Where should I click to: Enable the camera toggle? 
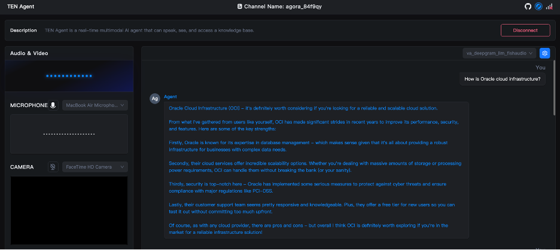[53, 167]
